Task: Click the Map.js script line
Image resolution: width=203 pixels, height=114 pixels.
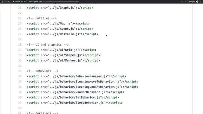Action: pos(58,23)
